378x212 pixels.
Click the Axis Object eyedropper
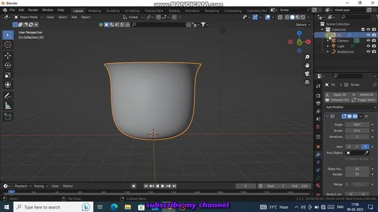point(366,153)
